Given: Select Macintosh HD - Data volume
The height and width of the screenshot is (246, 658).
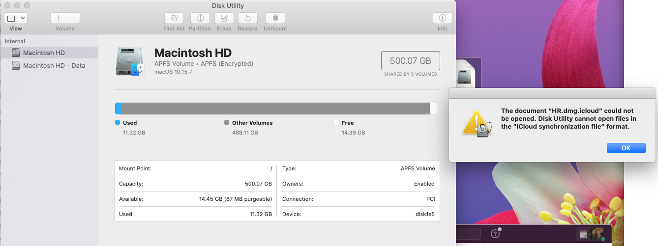Looking at the screenshot, I should 54,65.
